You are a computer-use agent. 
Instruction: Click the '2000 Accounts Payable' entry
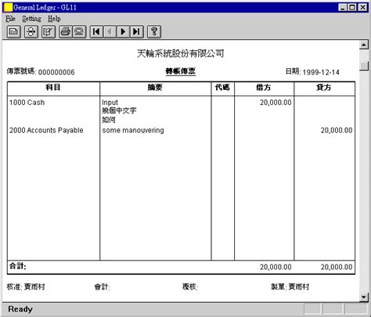pos(46,130)
